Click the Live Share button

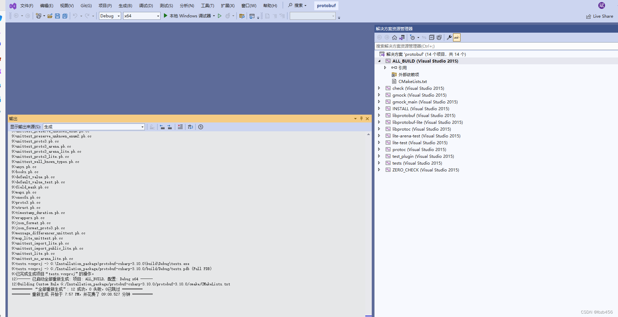point(600,16)
